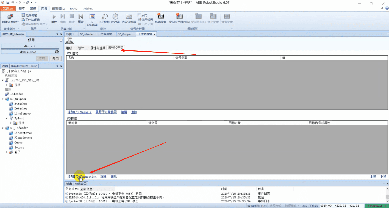Screen dimensions: 389x208
Task: Select Attacher under SC_Gripper
Action: 21,104
